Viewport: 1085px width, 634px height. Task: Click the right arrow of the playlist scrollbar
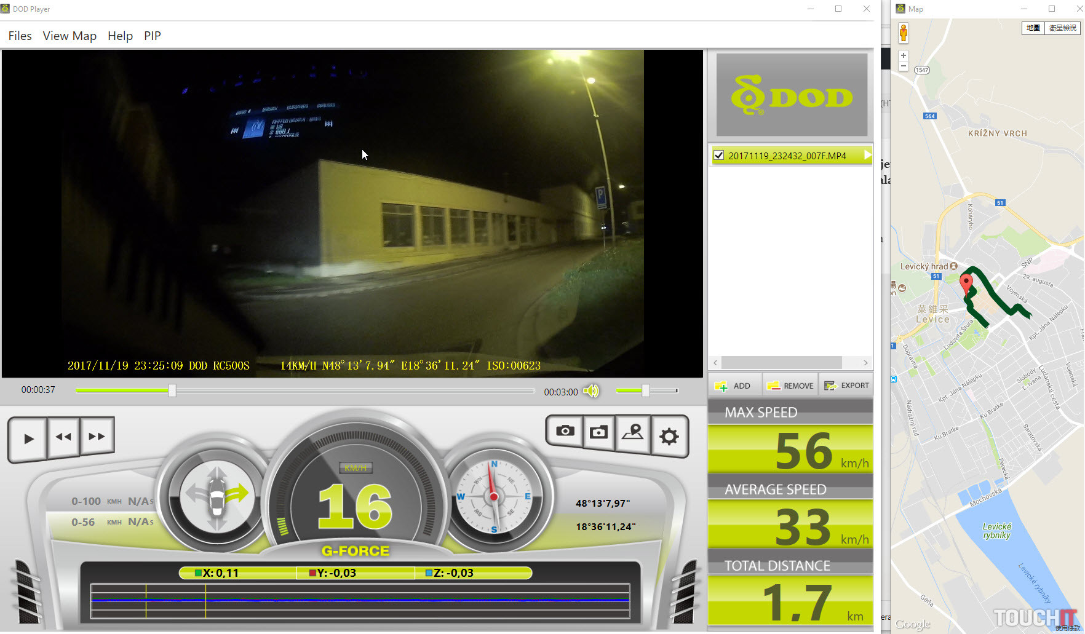click(x=865, y=363)
